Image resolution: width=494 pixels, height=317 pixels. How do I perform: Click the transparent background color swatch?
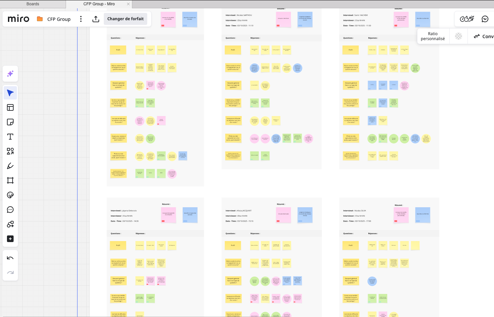[459, 36]
